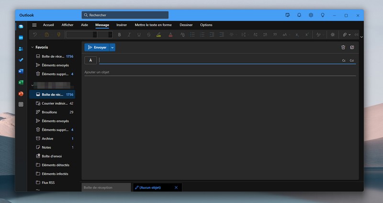Show the Cc recipient field
This screenshot has height=203, width=383.
[344, 60]
